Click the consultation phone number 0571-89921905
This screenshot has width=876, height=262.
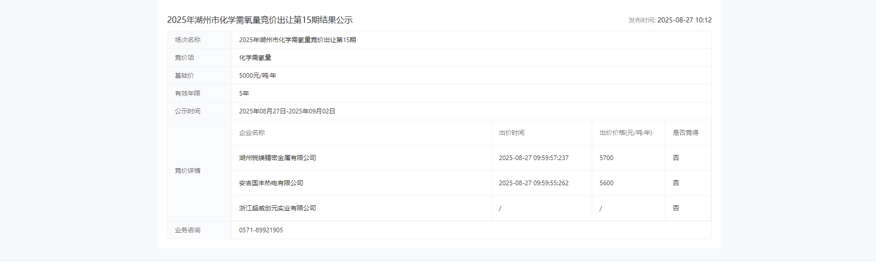click(x=261, y=230)
